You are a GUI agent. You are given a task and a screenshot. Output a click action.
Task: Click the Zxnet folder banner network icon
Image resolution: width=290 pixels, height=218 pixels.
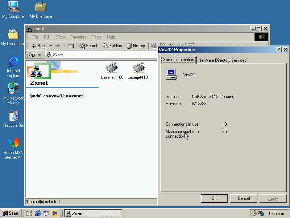36,71
